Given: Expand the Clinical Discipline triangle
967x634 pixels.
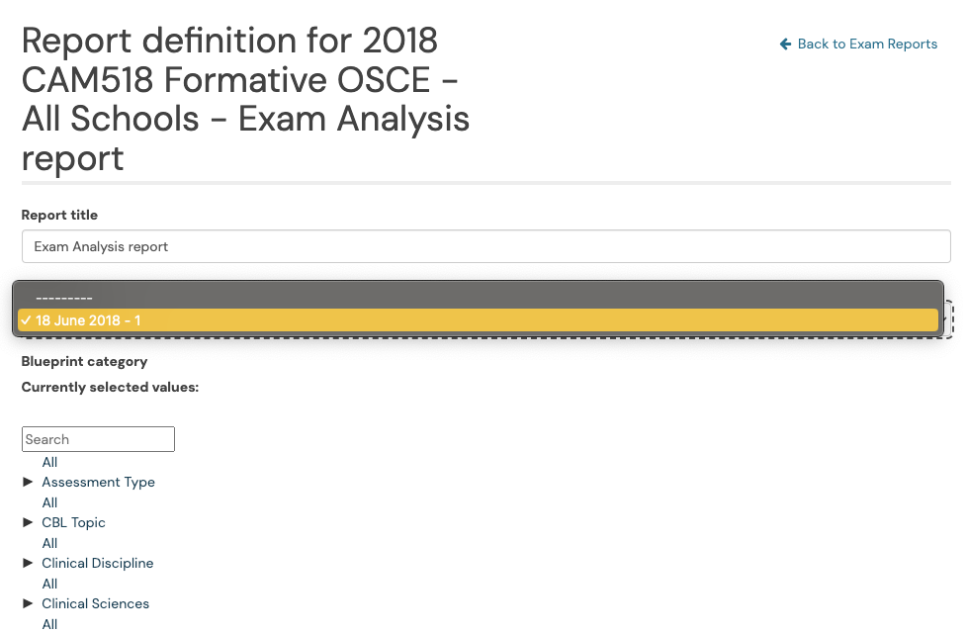Looking at the screenshot, I should coord(28,563).
